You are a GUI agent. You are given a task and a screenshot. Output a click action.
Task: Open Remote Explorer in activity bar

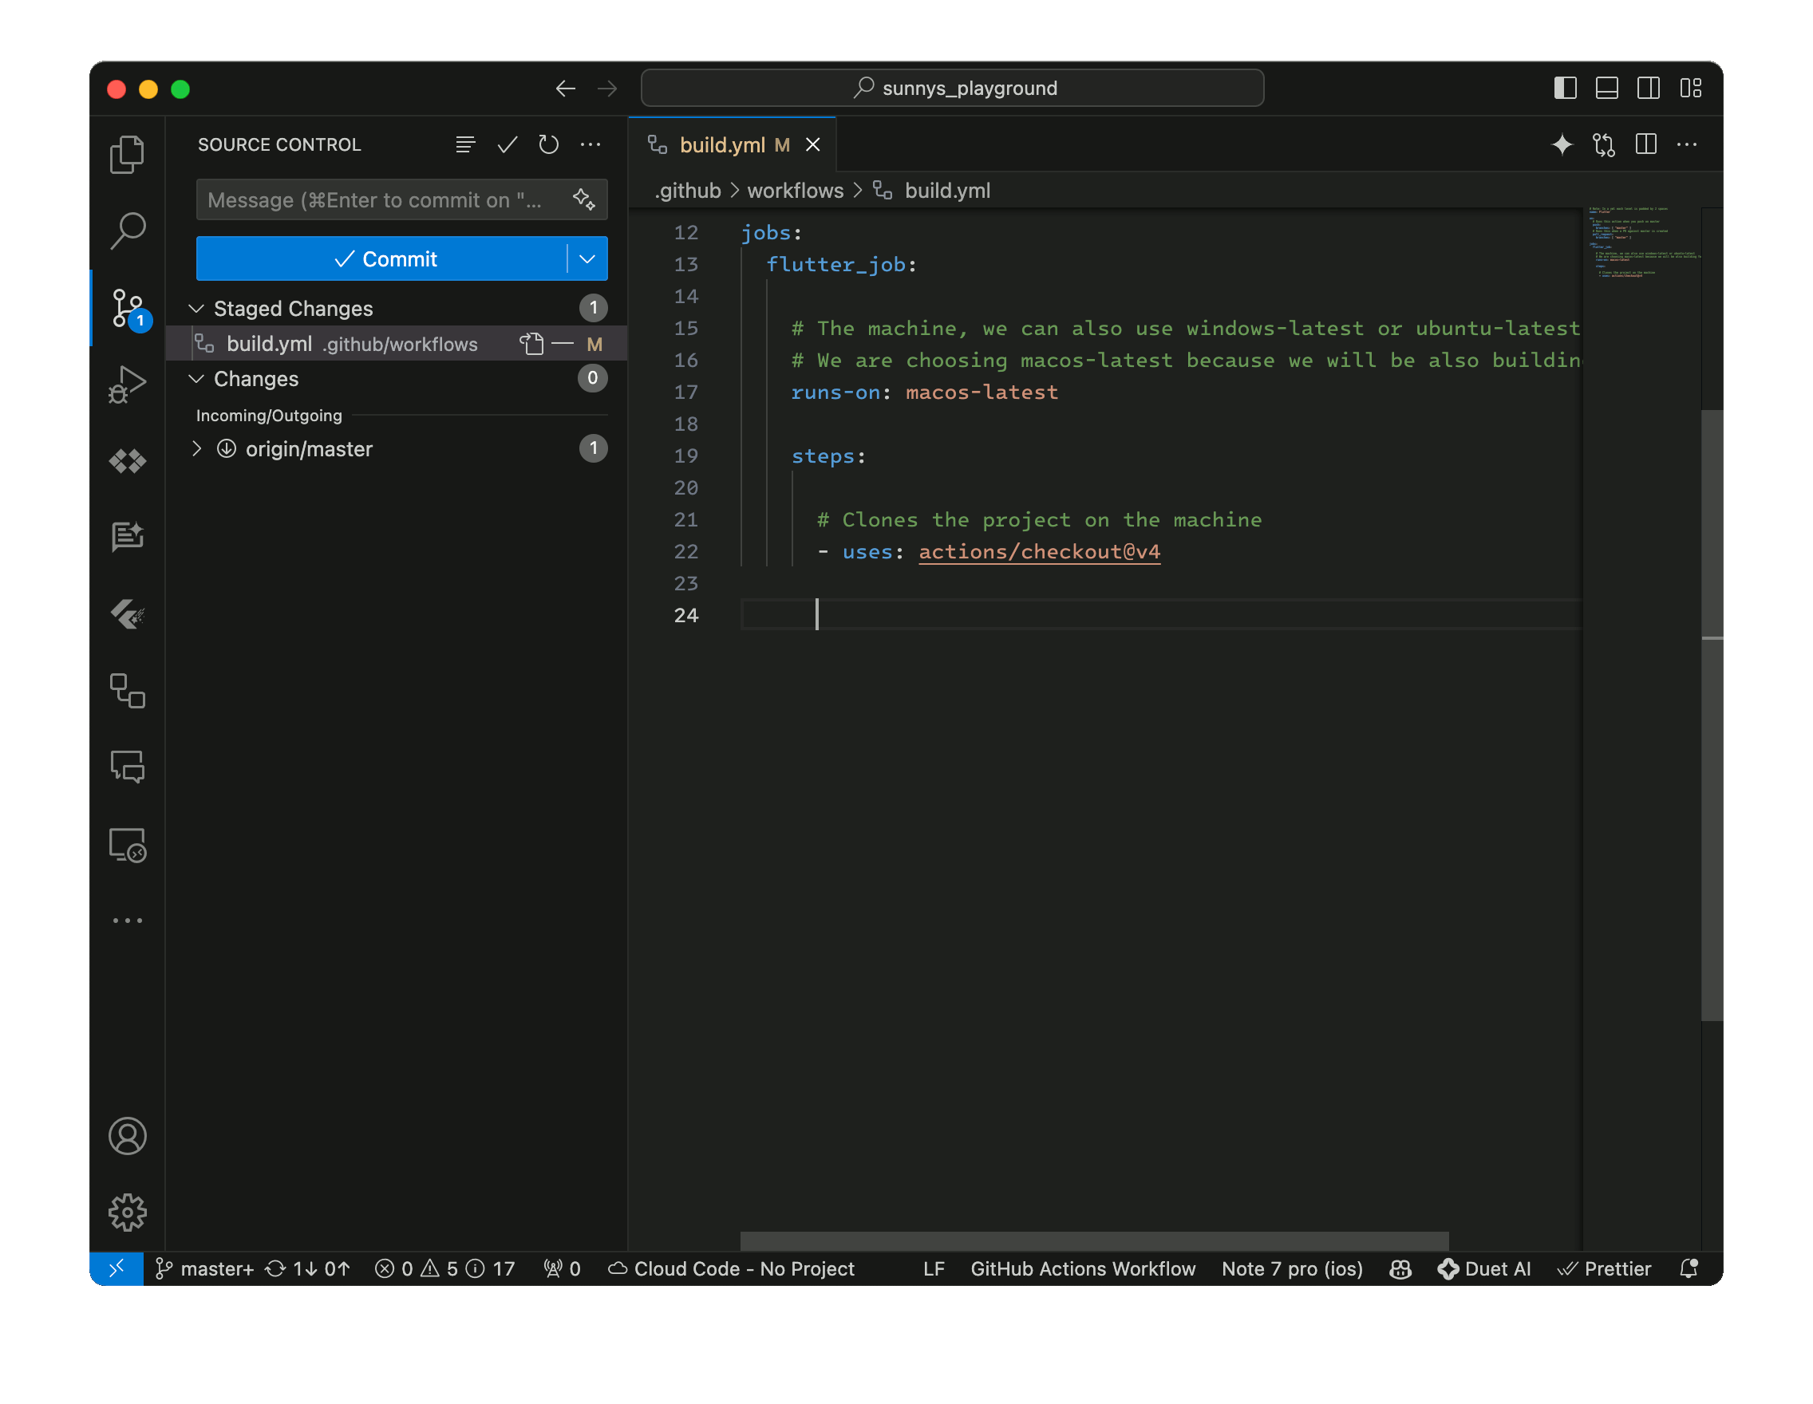click(127, 845)
